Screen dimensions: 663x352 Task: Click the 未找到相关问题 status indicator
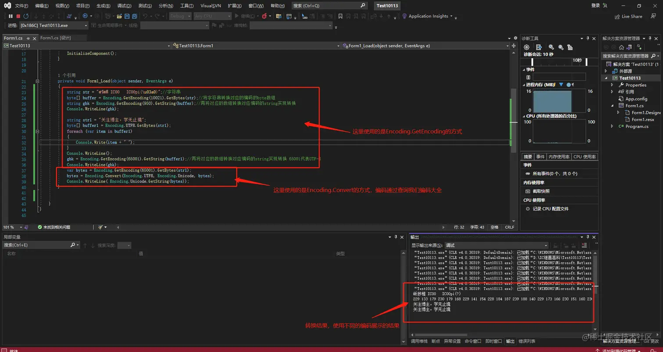tap(53, 227)
